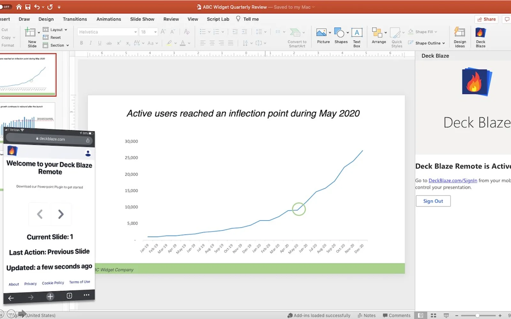This screenshot has width=511, height=319.
Task: Open the Deck Blaze add-in ribbon button
Action: [x=480, y=37]
